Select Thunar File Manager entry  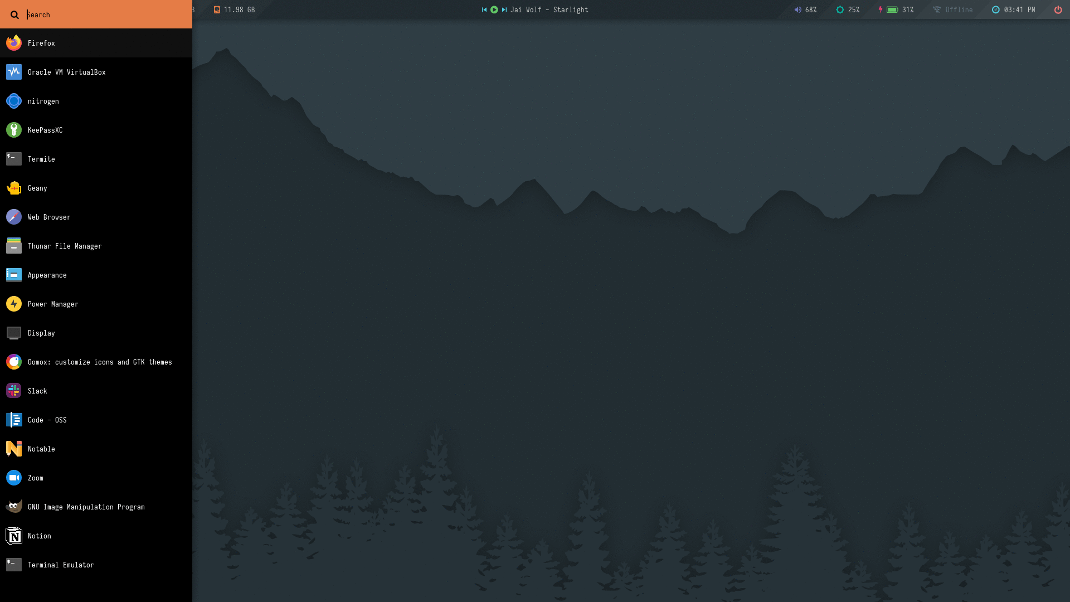65,246
